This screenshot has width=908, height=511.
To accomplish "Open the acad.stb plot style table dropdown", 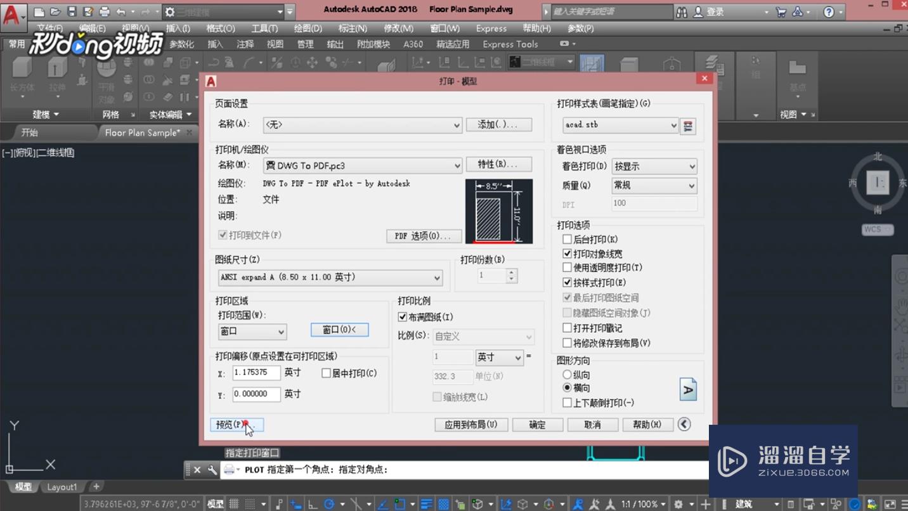I will 621,125.
